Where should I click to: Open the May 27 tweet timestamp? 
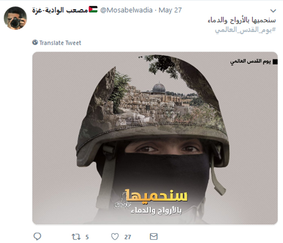coord(170,10)
